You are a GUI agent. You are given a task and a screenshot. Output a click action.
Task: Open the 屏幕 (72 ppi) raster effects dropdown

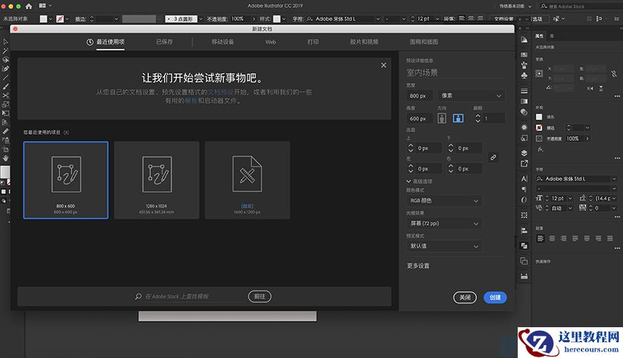444,223
